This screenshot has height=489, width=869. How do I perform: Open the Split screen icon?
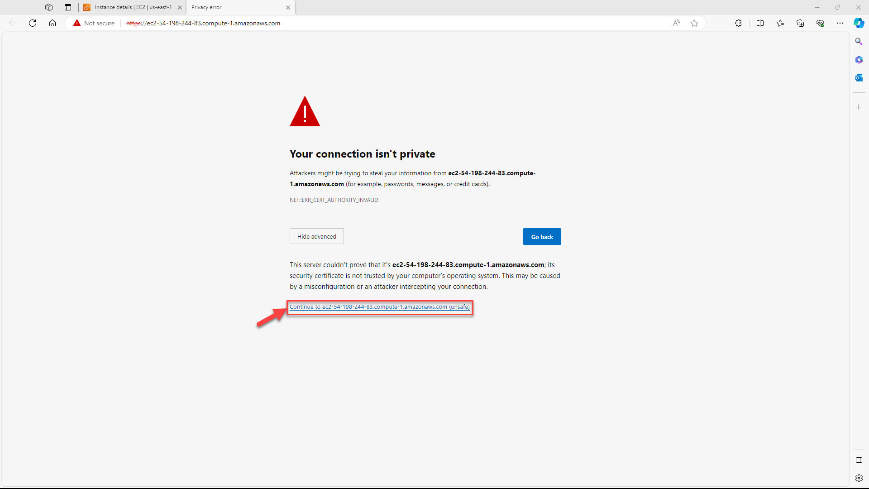tap(760, 23)
